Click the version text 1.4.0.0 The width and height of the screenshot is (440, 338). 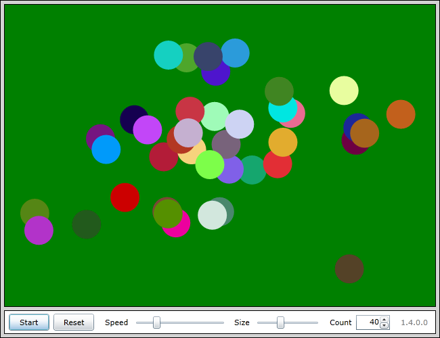414,322
